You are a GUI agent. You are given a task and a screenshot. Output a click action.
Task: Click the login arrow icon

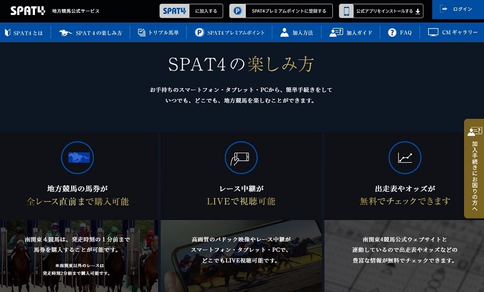pos(444,9)
